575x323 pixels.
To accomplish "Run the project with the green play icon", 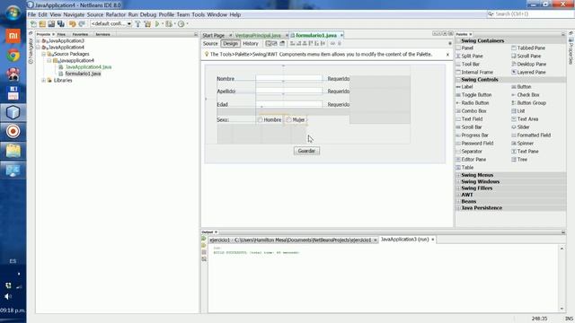I will click(x=157, y=24).
